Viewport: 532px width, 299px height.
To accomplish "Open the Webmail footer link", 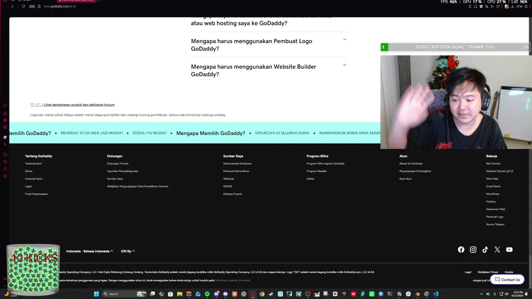I will pyautogui.click(x=229, y=179).
